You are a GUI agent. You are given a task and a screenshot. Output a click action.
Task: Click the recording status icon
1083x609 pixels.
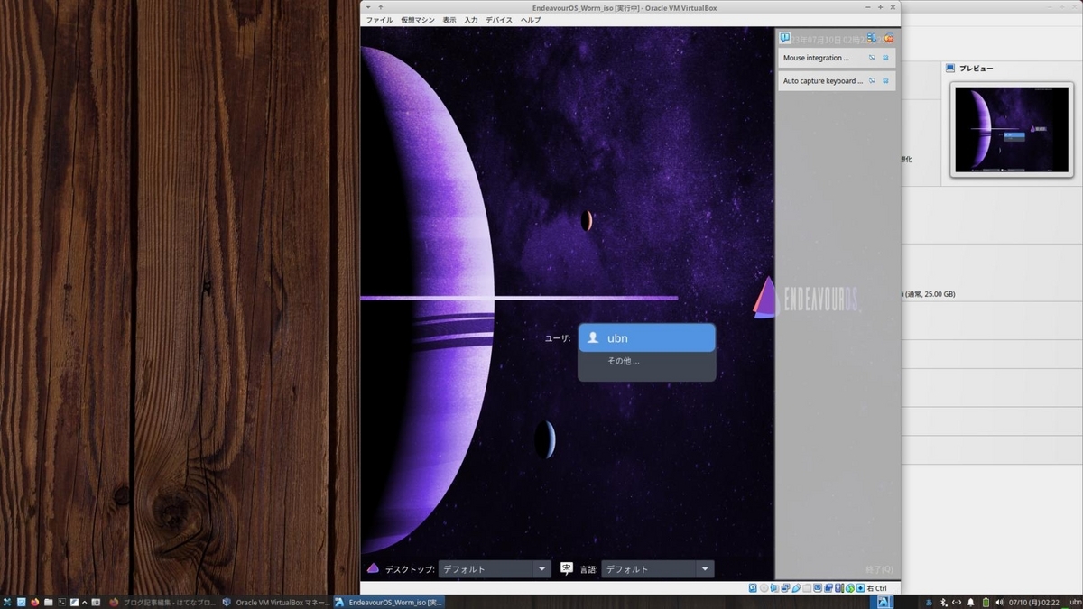pos(828,588)
